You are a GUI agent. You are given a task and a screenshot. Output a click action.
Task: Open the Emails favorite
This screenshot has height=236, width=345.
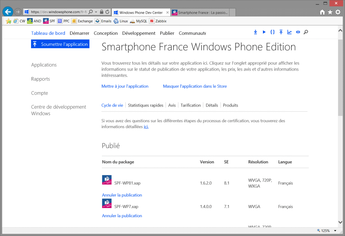[103, 21]
